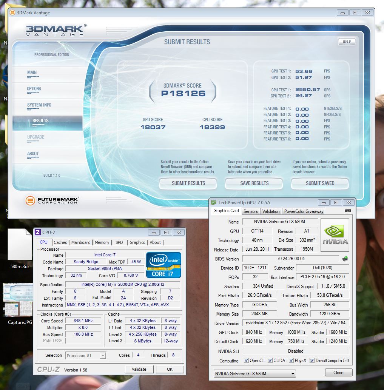Maximize the CPU-Z window
The height and width of the screenshot is (390, 384).
pos(166,232)
